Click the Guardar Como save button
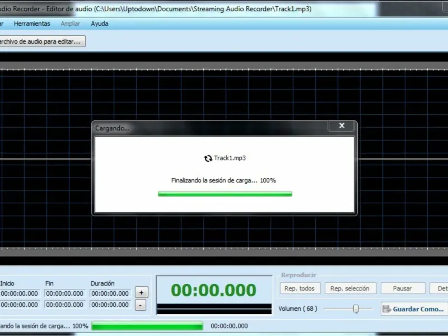The height and width of the screenshot is (336, 448). point(414,309)
